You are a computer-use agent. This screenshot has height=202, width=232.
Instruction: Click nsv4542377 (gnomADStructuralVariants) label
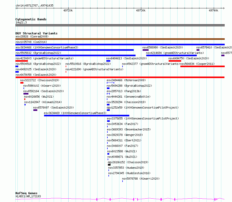(151, 64)
